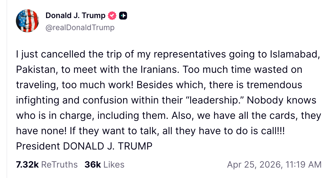Visit the @realDonaldTrump handle link
This screenshot has width=327, height=178.
pyautogui.click(x=80, y=28)
